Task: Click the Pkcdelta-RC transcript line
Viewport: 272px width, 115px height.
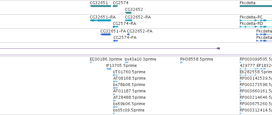Action: [256, 20]
